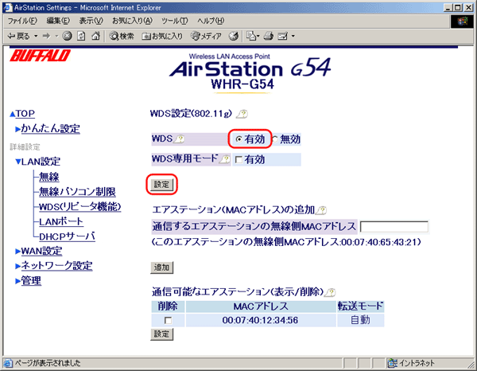Click the イントラネット zone status bar indicator

[411, 363]
